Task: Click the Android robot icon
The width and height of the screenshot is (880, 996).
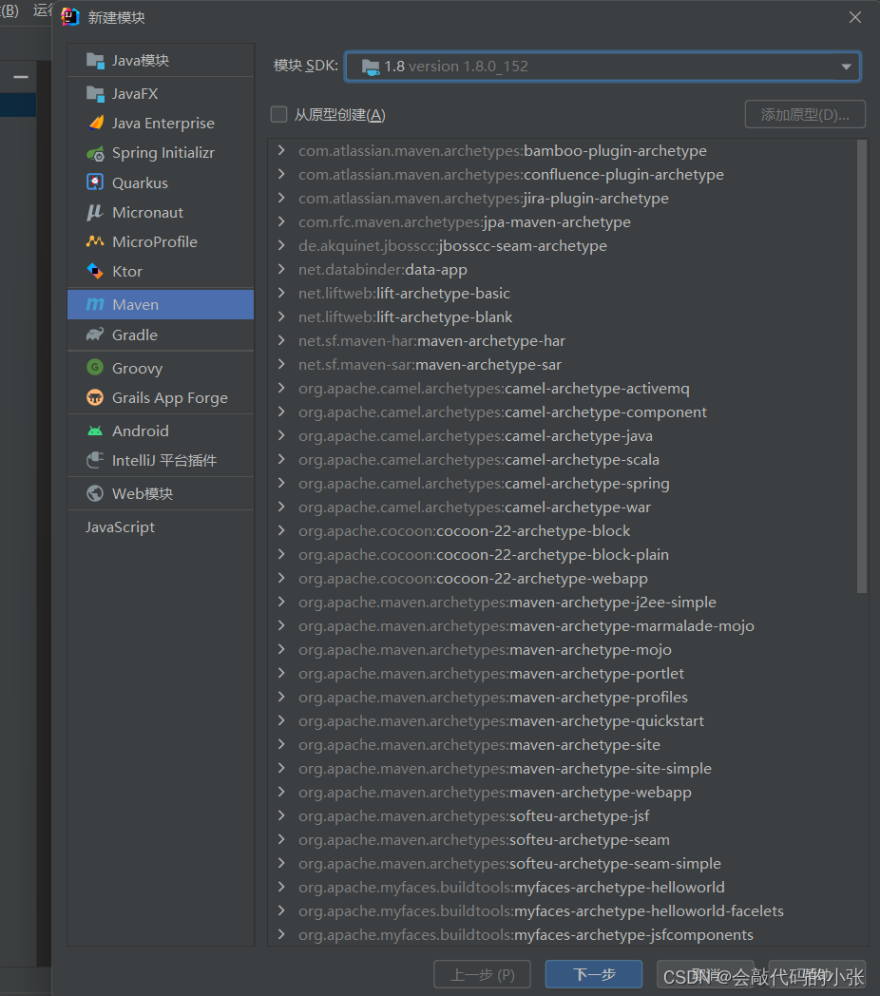Action: pos(95,431)
